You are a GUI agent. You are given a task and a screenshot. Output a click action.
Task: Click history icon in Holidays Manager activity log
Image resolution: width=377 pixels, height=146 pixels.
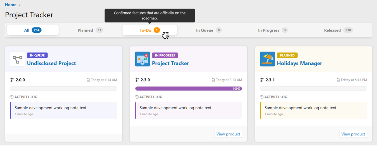tap(262, 97)
